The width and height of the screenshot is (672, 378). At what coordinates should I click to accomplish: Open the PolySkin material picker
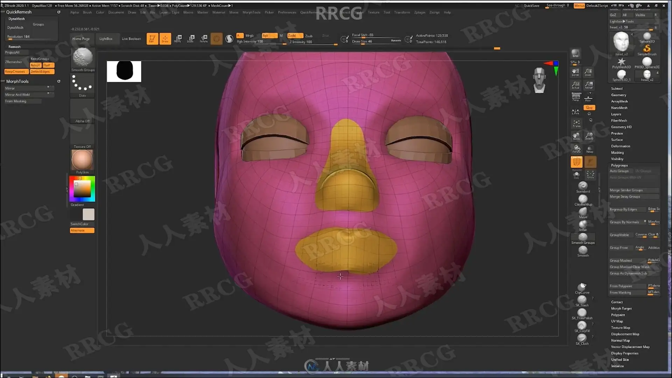pyautogui.click(x=83, y=162)
